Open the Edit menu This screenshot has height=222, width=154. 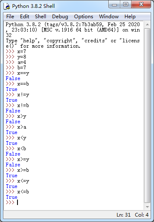pos(25,17)
